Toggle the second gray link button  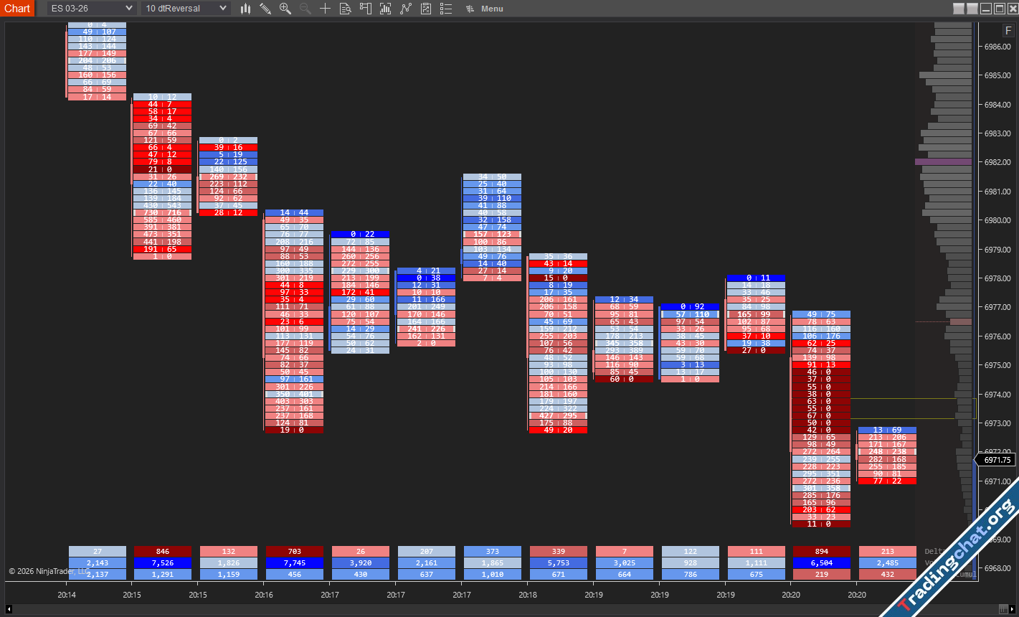pyautogui.click(x=972, y=9)
